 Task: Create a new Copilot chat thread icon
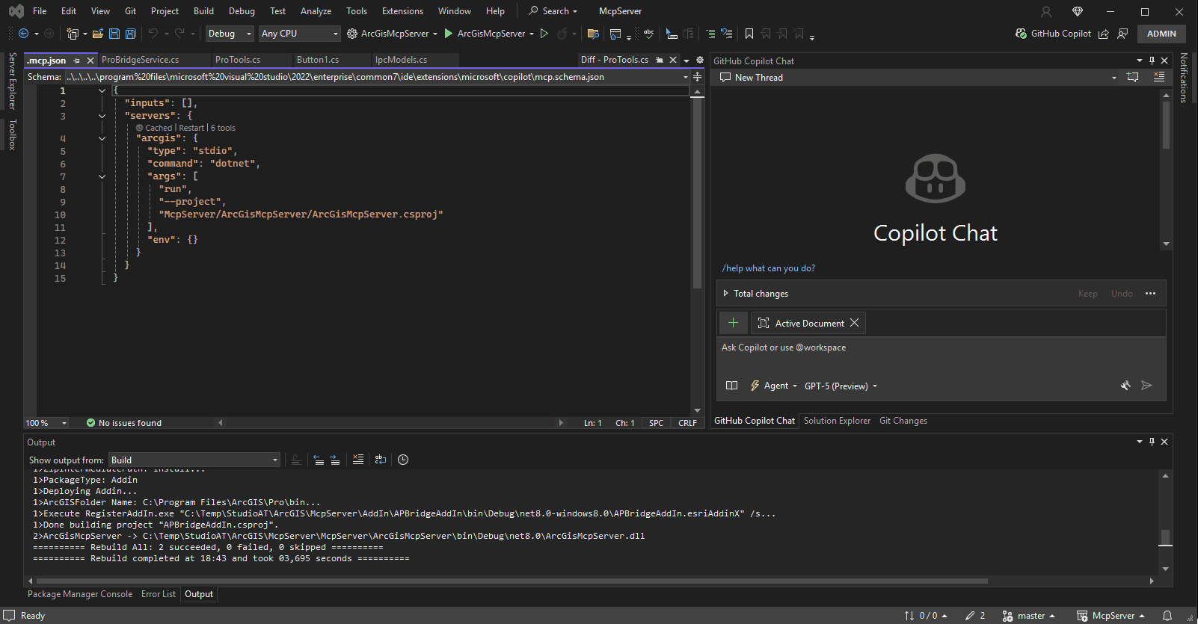[1133, 77]
